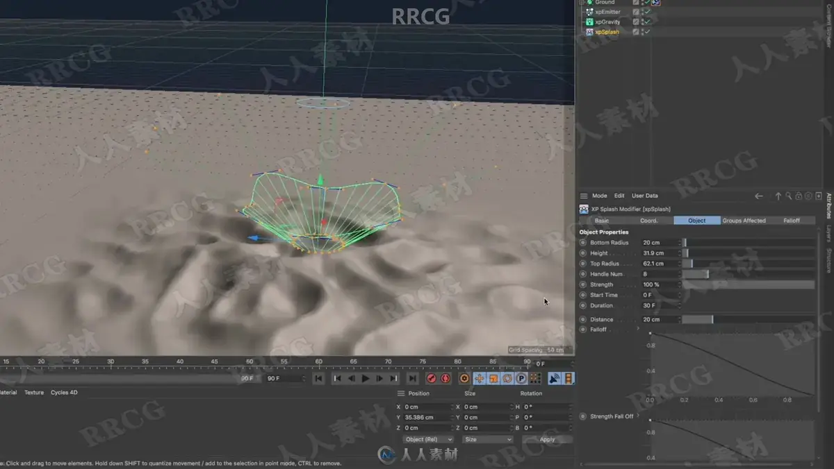Open the Cycles 4D menu
This screenshot has width=834, height=469.
[x=65, y=393]
